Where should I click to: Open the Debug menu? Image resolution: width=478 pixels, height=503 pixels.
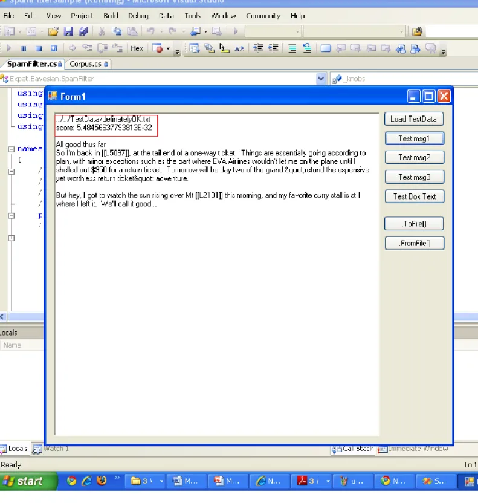tap(138, 16)
